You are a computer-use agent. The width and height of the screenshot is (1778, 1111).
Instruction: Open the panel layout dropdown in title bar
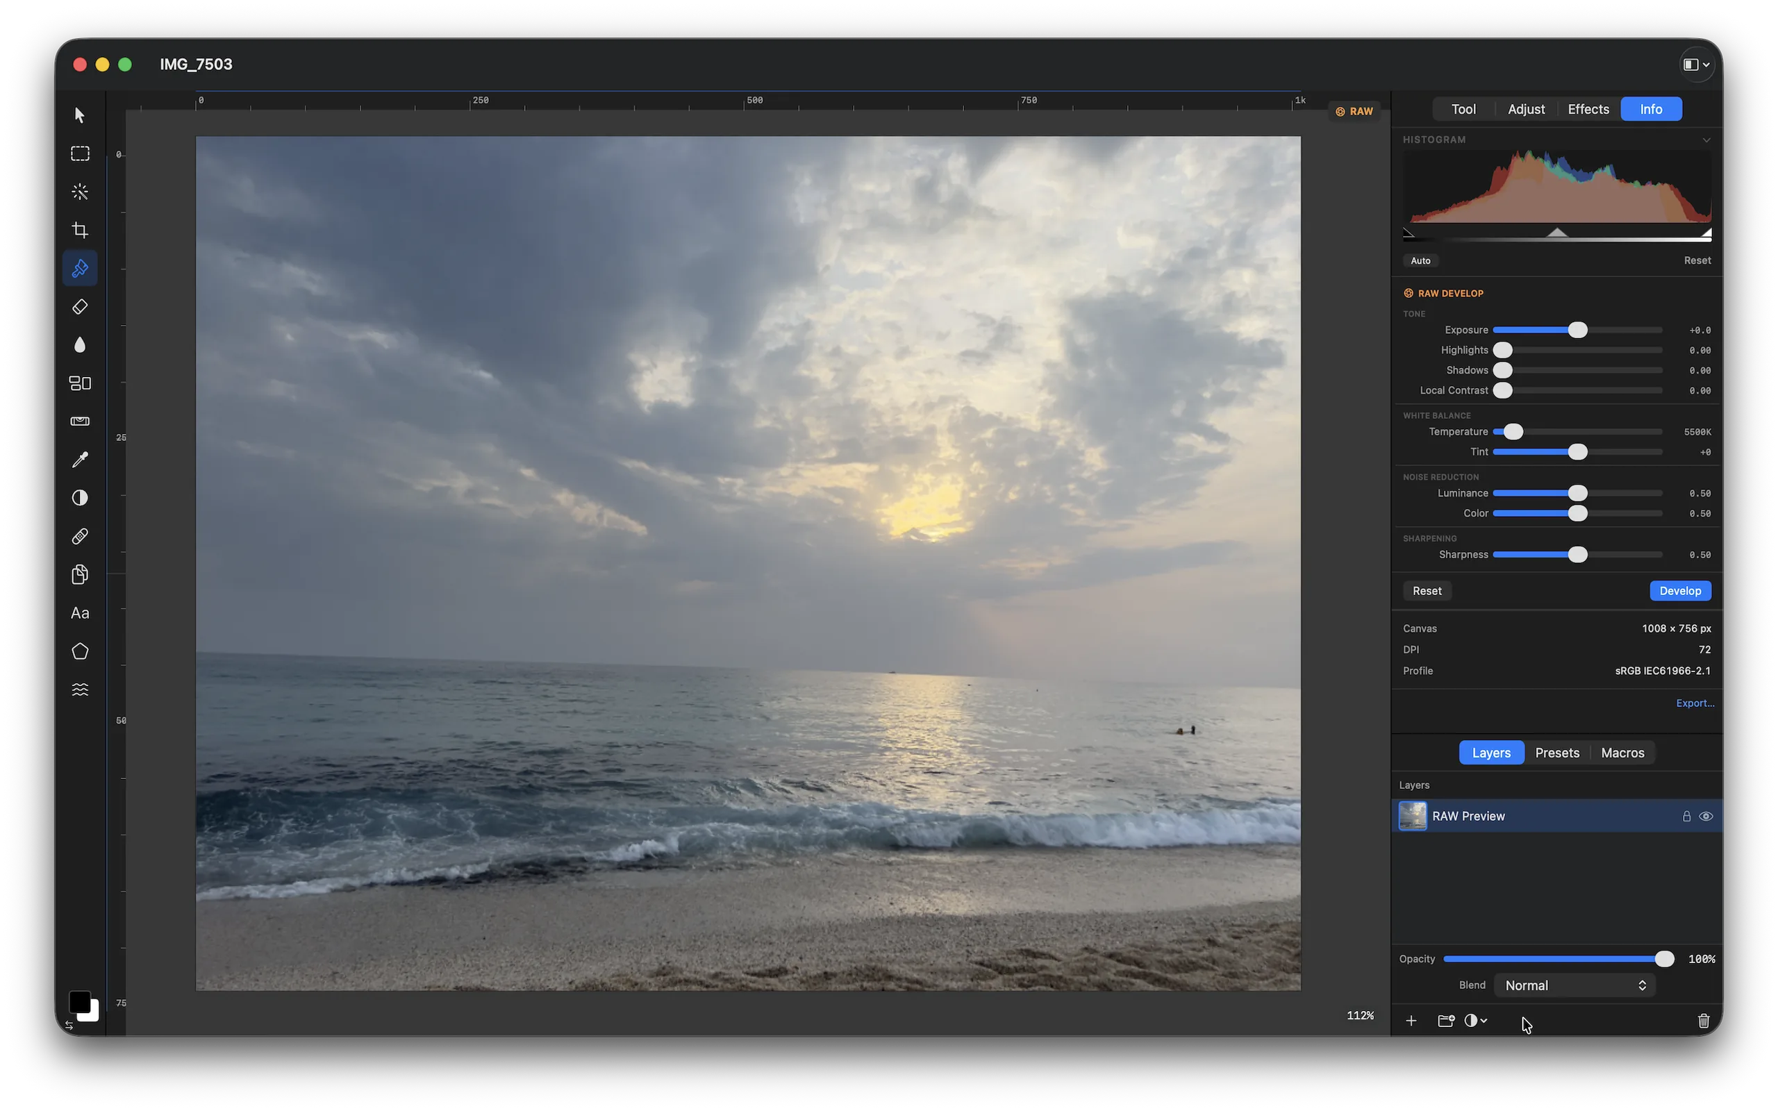[x=1697, y=65]
